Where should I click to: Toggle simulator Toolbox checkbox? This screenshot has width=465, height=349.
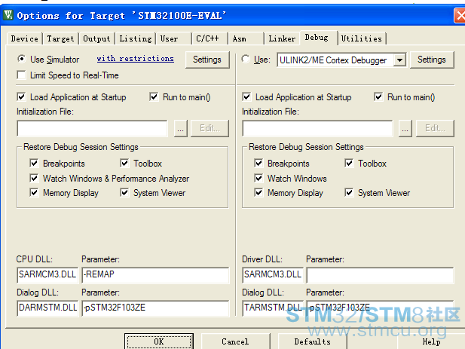(124, 163)
